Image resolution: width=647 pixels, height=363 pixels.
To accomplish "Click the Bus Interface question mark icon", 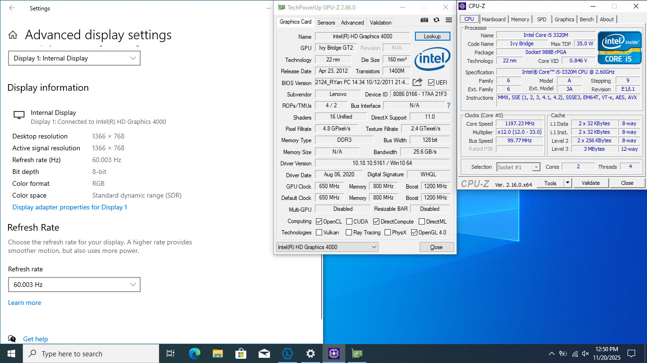I will pyautogui.click(x=448, y=105).
